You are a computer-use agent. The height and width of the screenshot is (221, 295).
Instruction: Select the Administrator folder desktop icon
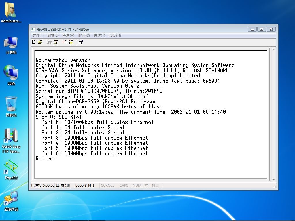pyautogui.click(x=11, y=12)
